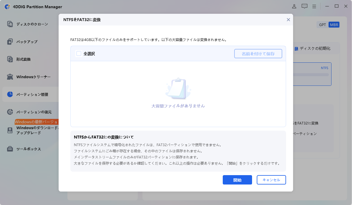This screenshot has width=352, height=205.
Task: Open パーティションの復元 in the sidebar
Action: [x=34, y=112]
